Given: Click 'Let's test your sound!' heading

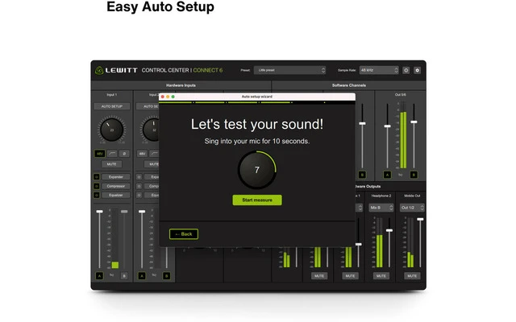Looking at the screenshot, I should [x=257, y=124].
